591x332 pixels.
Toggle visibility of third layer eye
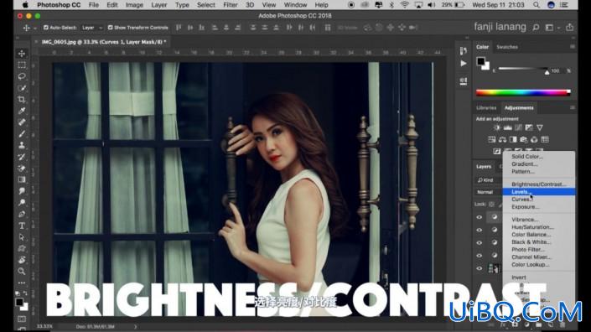[479, 242]
